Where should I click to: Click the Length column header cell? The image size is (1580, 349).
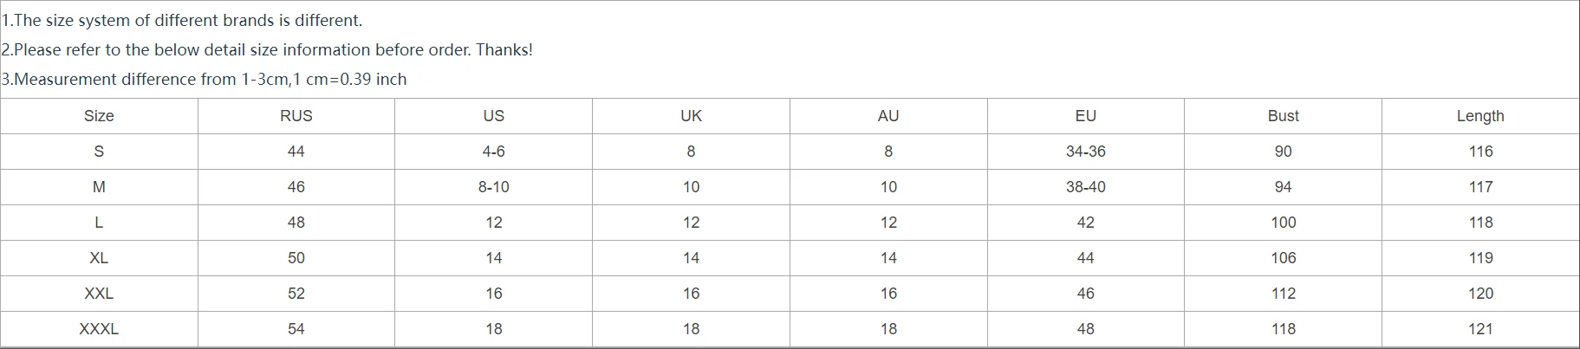click(x=1480, y=116)
